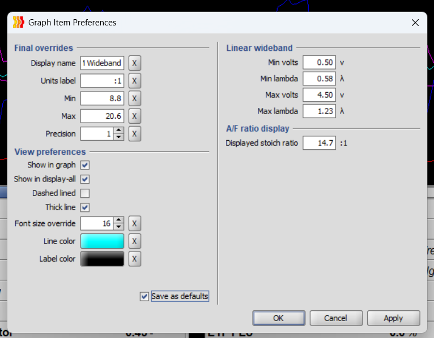Reset the Label color with its X button
The image size is (434, 338).
point(134,259)
